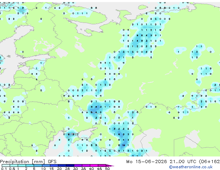
Task: Select the 30–35 mm purple legend swatch
Action: click(78, 165)
